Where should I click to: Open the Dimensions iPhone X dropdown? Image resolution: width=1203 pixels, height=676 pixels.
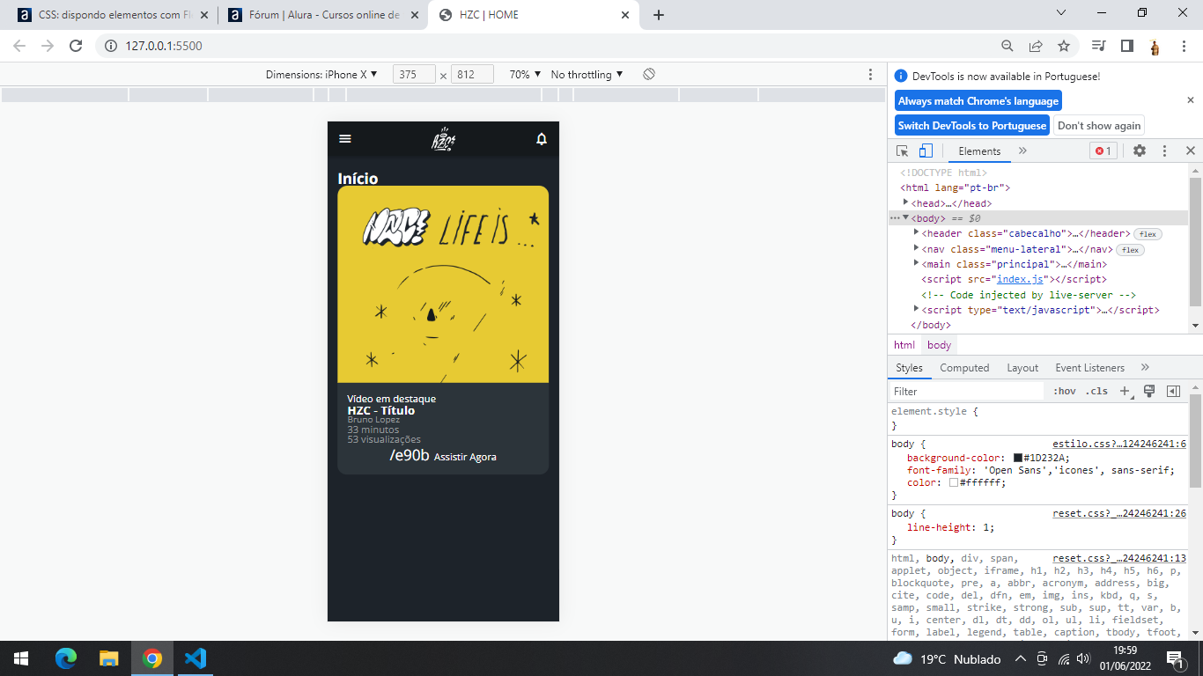point(321,75)
